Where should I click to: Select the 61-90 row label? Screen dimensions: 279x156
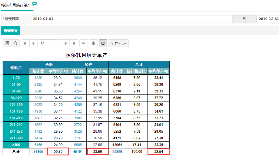[x=16, y=91]
